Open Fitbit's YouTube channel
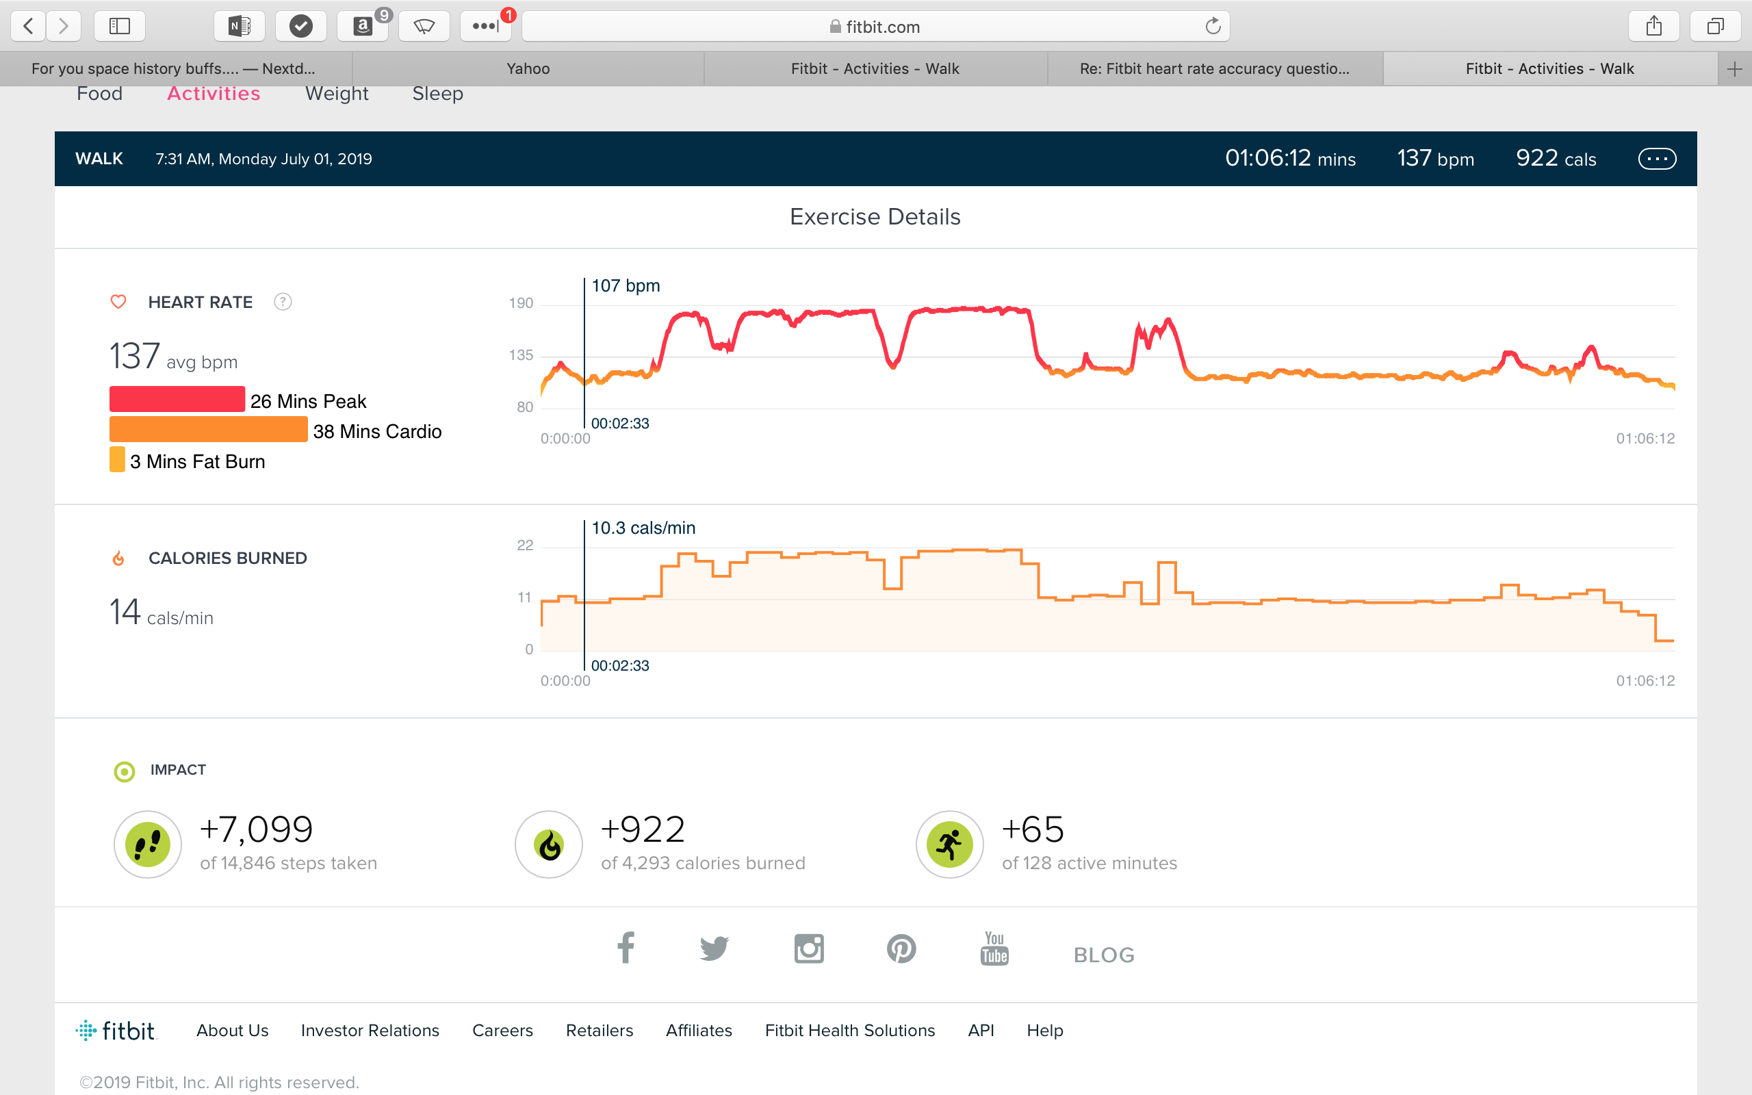The width and height of the screenshot is (1752, 1095). pyautogui.click(x=994, y=948)
